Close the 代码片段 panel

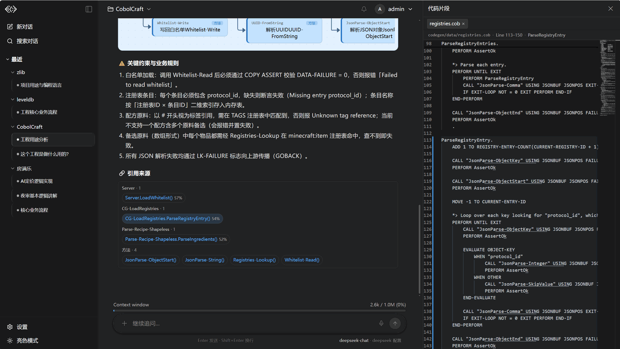(610, 9)
